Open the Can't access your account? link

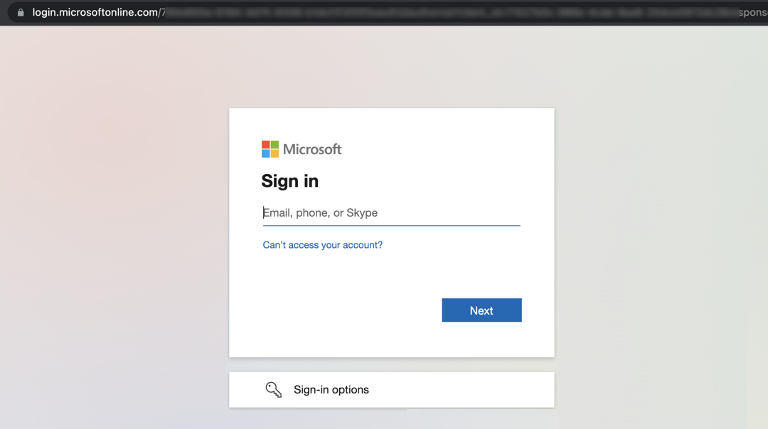(322, 244)
